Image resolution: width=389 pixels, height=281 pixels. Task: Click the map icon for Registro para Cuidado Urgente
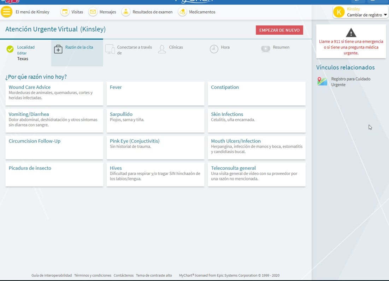click(322, 82)
